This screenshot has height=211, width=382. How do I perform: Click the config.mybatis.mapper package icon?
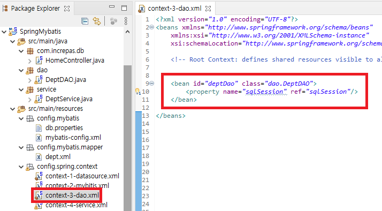coord(30,147)
